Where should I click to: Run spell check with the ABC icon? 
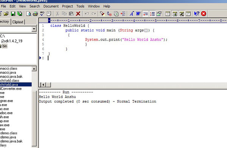tap(42, 14)
